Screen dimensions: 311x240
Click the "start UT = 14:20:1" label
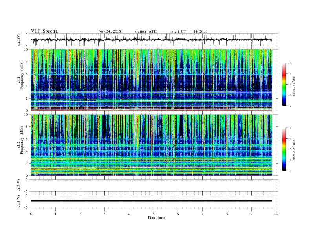point(190,31)
